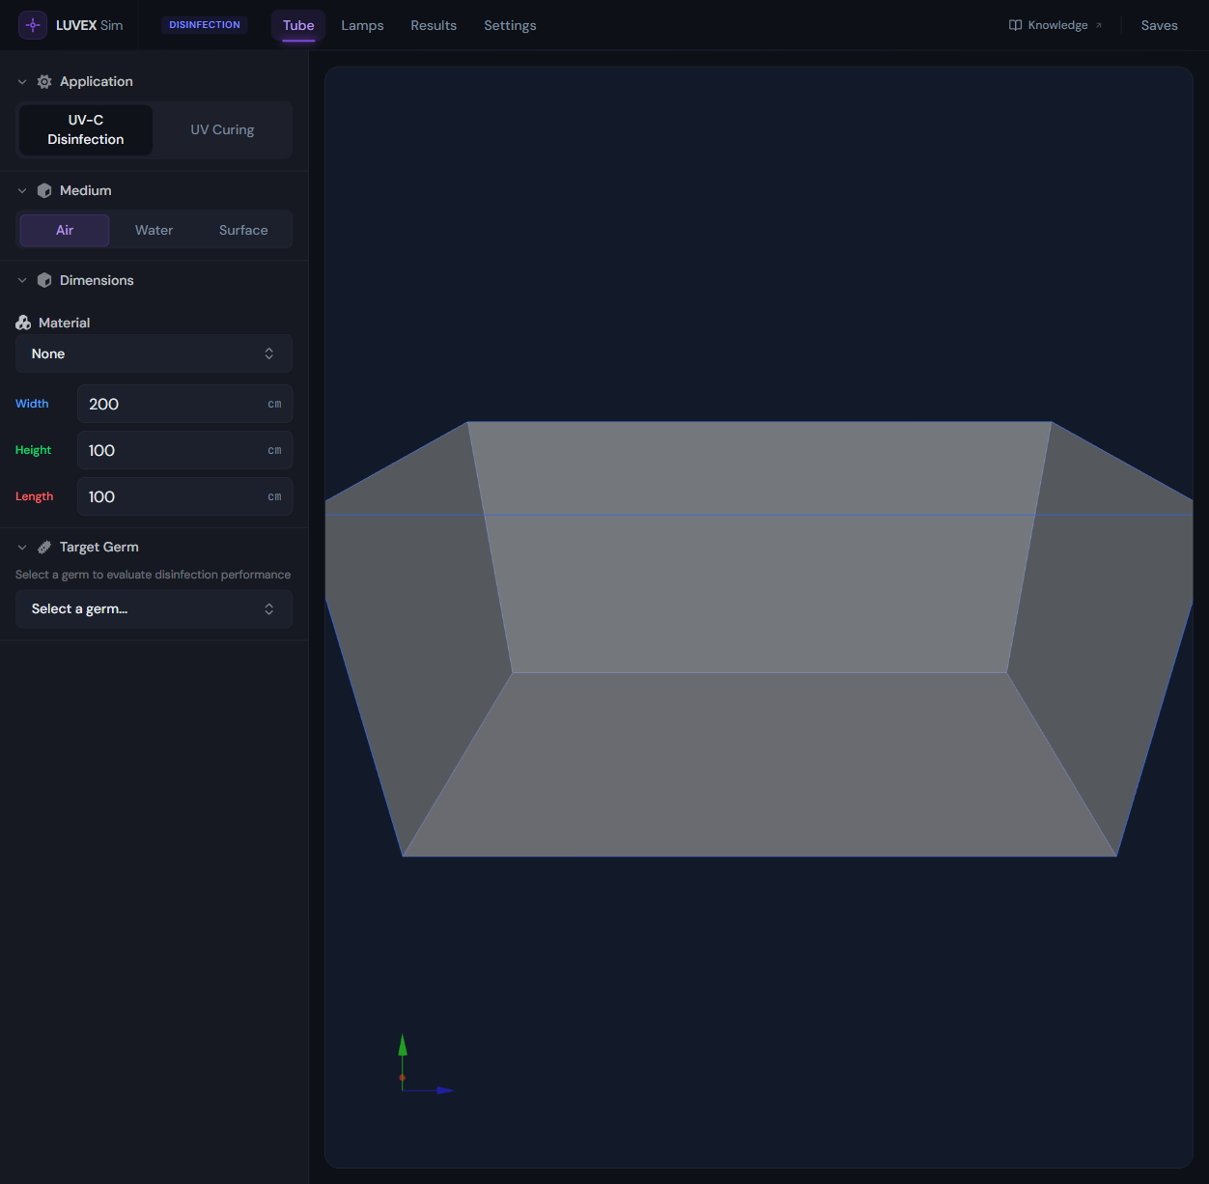Click the book icon beside Knowledge
This screenshot has width=1209, height=1184.
[1014, 24]
